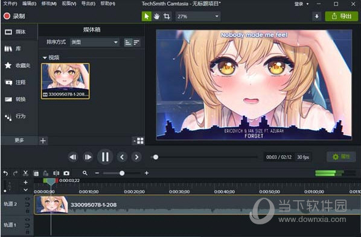Add media with the plus button below the bin

point(43,141)
